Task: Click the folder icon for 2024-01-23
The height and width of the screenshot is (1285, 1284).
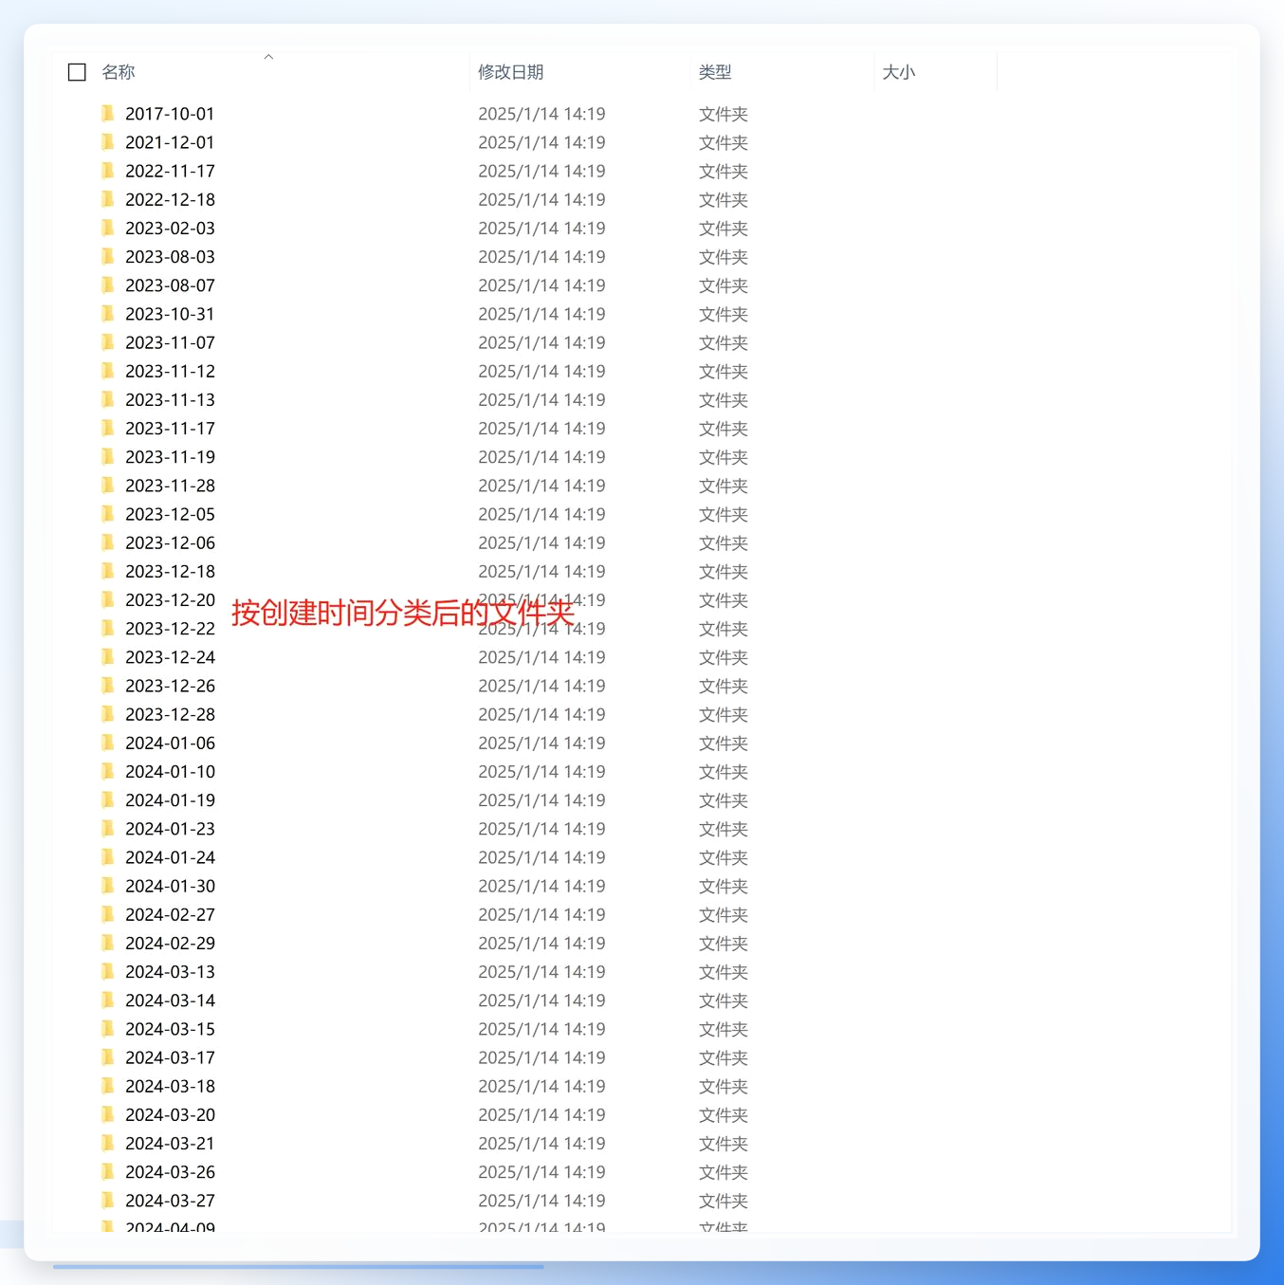Action: tap(107, 829)
